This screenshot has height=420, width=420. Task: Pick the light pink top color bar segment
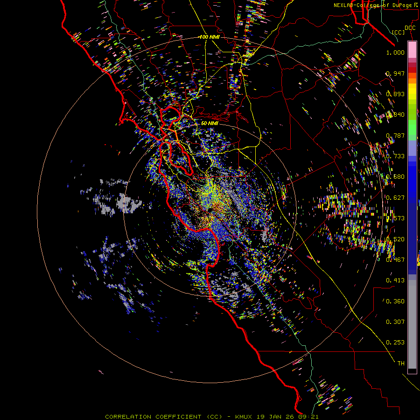[412, 50]
